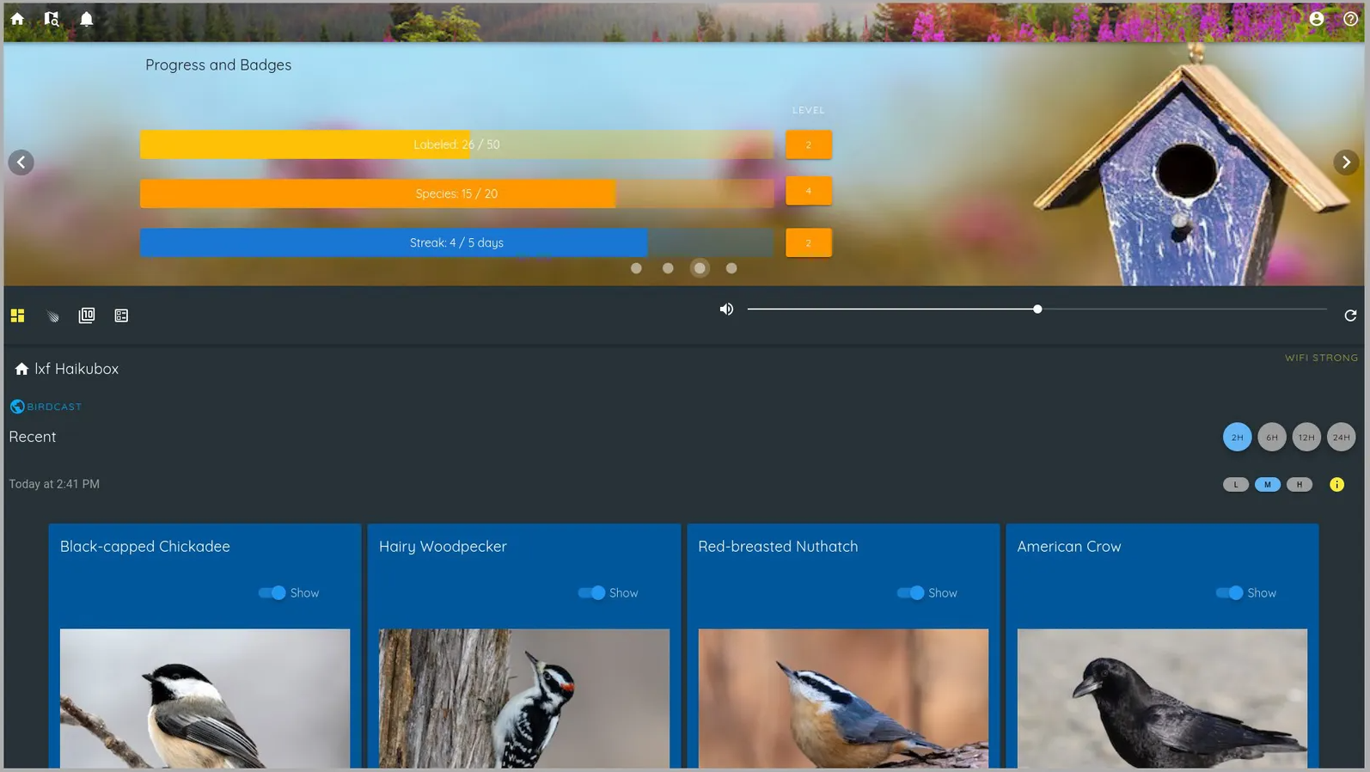Select the 6H time range
1370x772 pixels.
point(1271,438)
